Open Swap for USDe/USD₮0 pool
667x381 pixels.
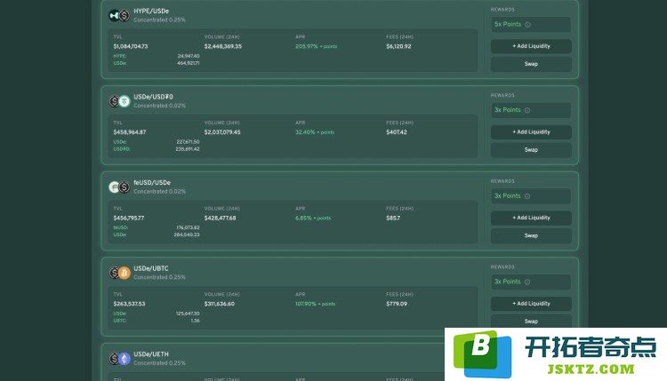pyautogui.click(x=531, y=149)
